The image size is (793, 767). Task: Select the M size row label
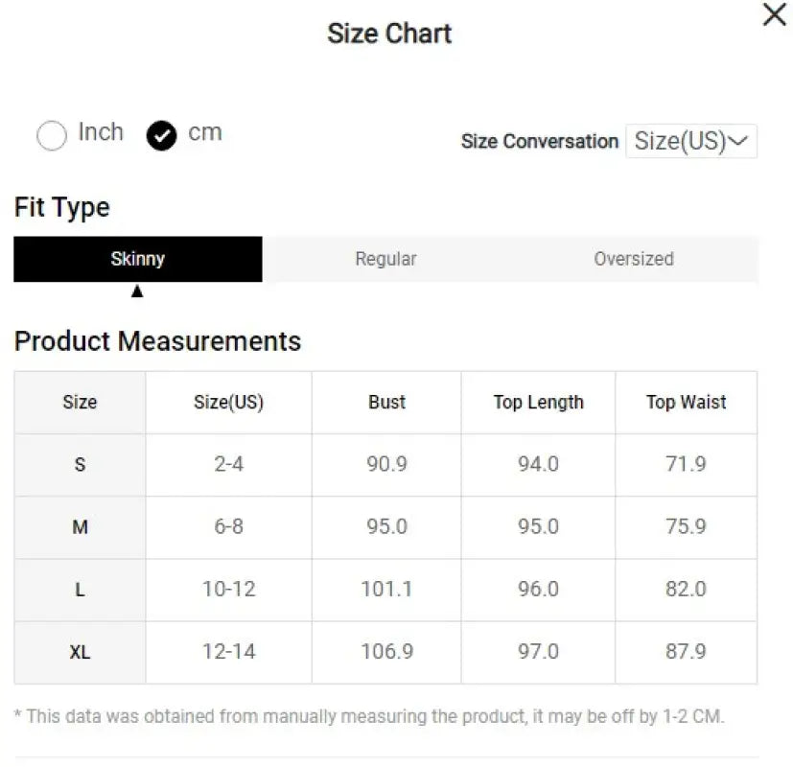pyautogui.click(x=80, y=527)
